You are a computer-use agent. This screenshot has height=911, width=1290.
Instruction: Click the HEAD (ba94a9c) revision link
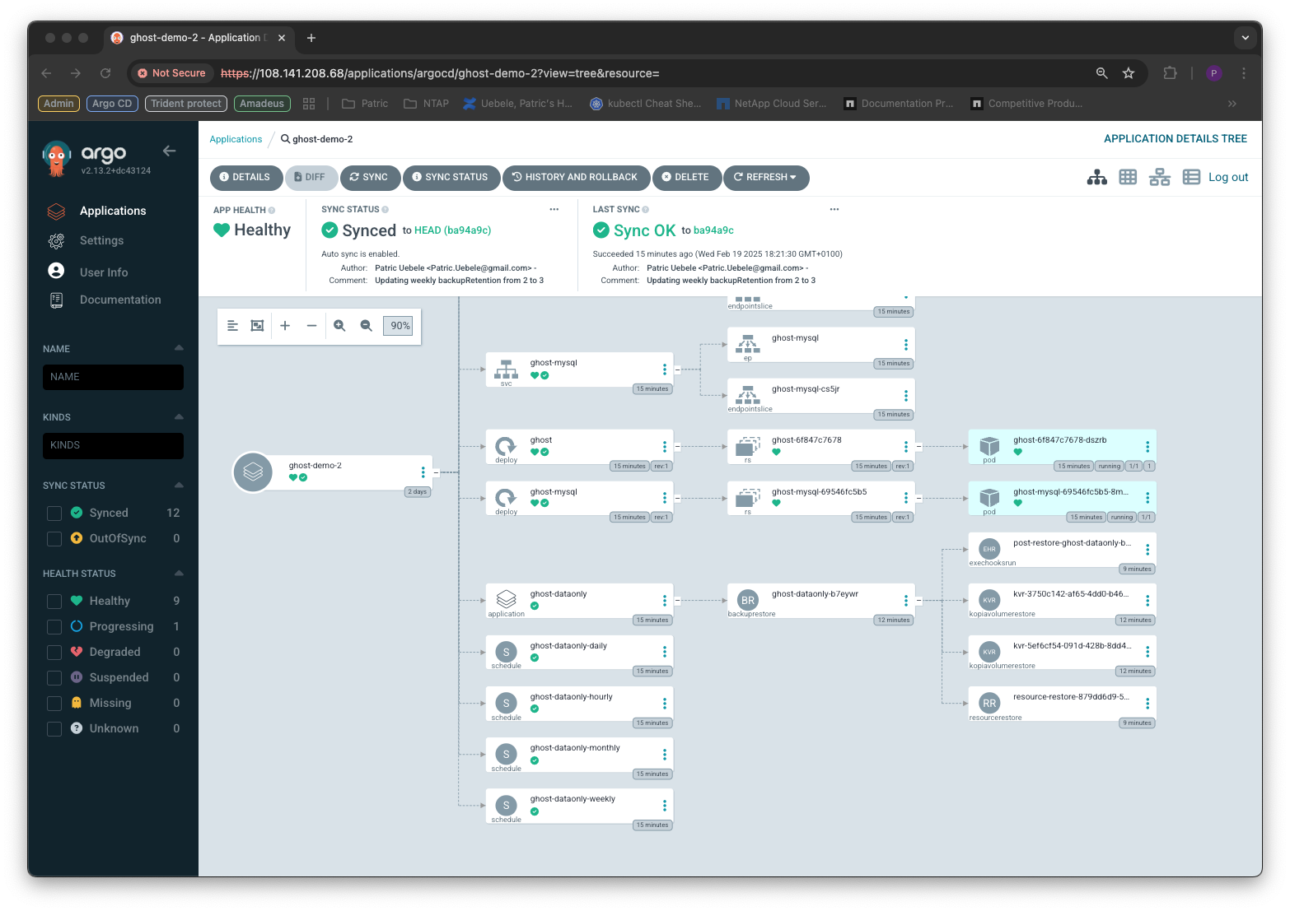pos(452,230)
